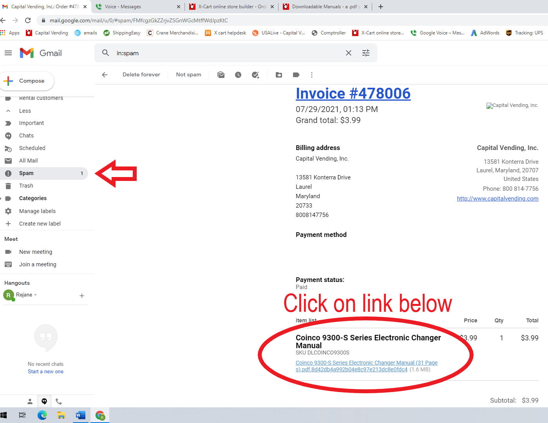
Task: Download Coinco 9300-S manual PDF link
Action: pos(366,366)
